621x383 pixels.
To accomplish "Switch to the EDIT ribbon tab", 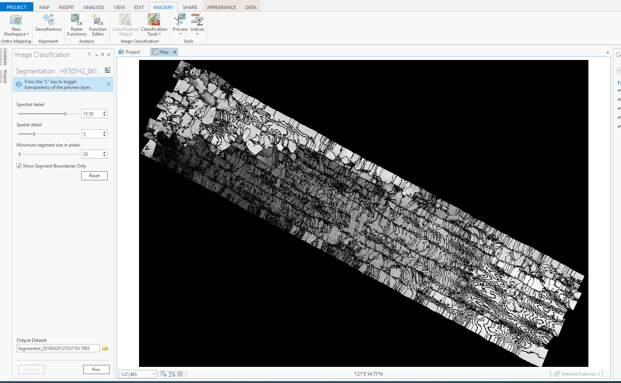I will point(139,7).
